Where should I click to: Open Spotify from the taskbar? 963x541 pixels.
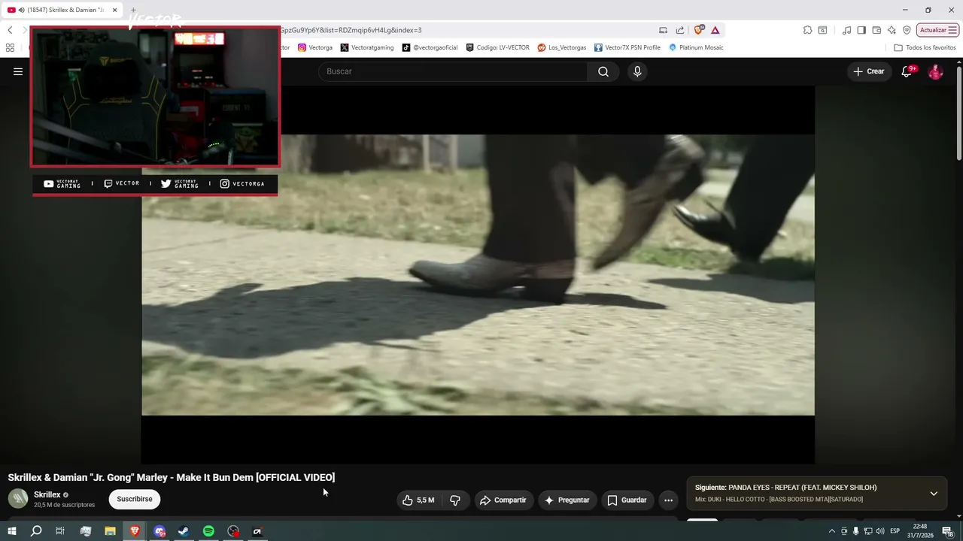[208, 531]
